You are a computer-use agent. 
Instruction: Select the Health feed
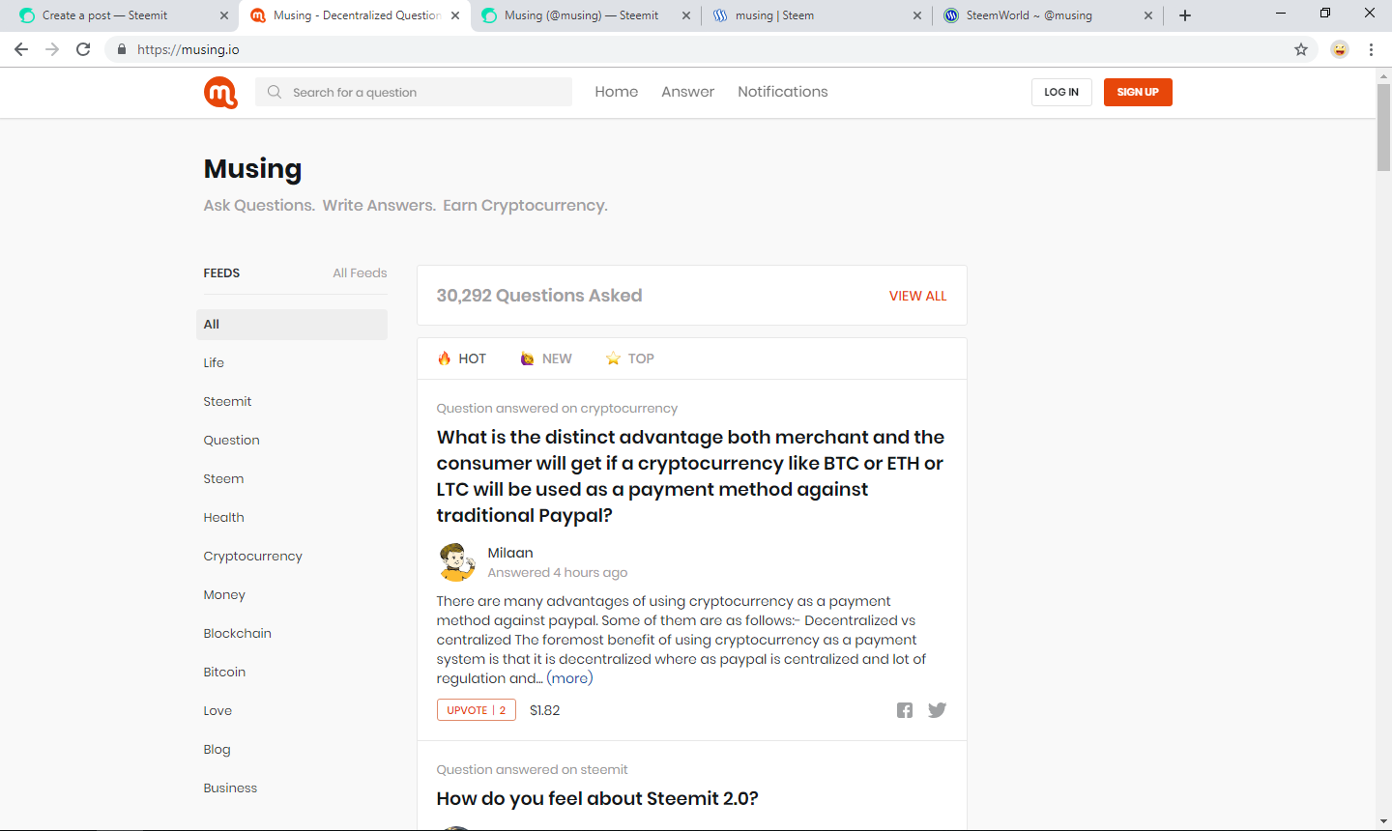click(223, 518)
